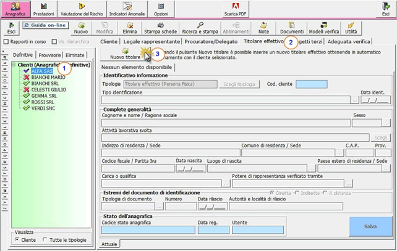Open the Sesso lookup button
397x251 pixels.
click(x=386, y=123)
